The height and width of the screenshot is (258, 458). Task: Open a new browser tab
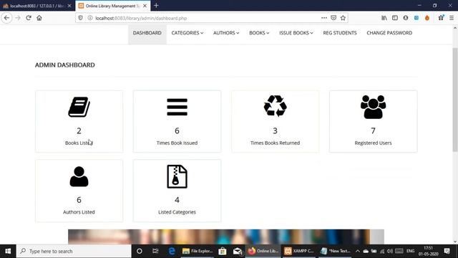click(156, 6)
